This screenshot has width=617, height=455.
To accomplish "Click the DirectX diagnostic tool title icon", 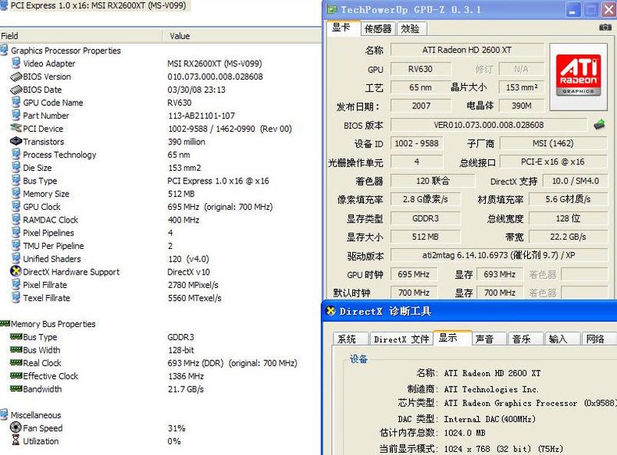I will pos(331,311).
